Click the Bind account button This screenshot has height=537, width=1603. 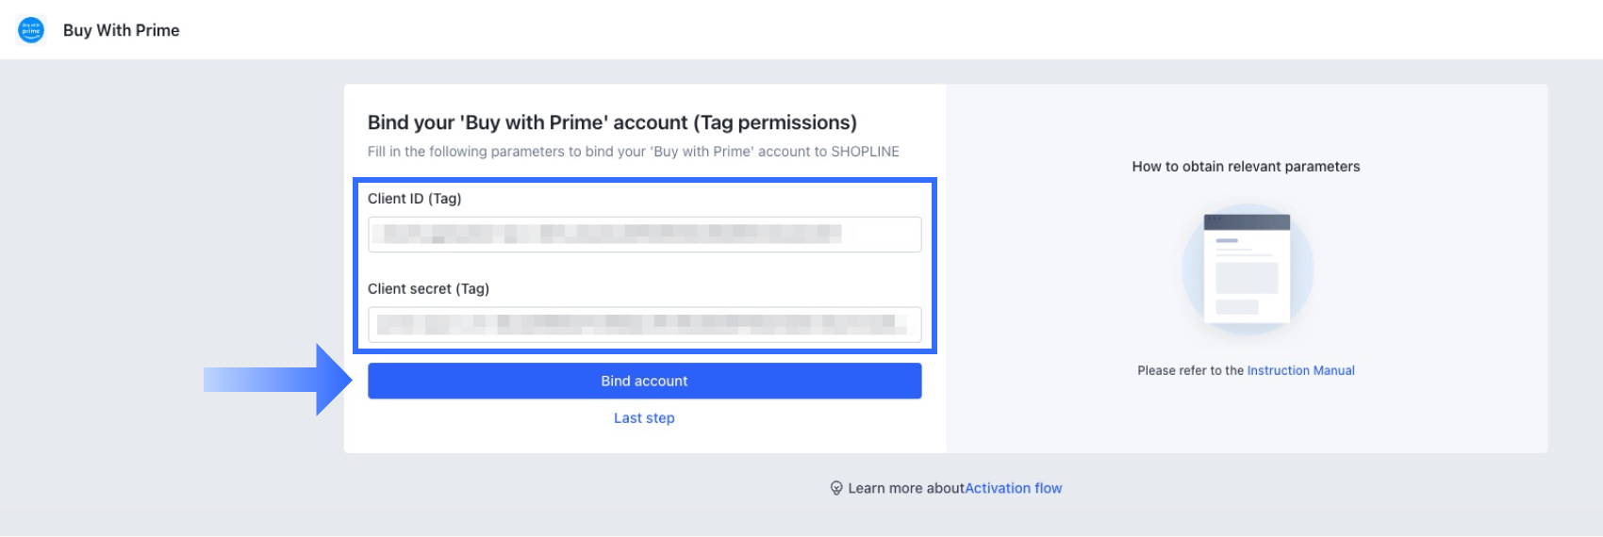(644, 381)
